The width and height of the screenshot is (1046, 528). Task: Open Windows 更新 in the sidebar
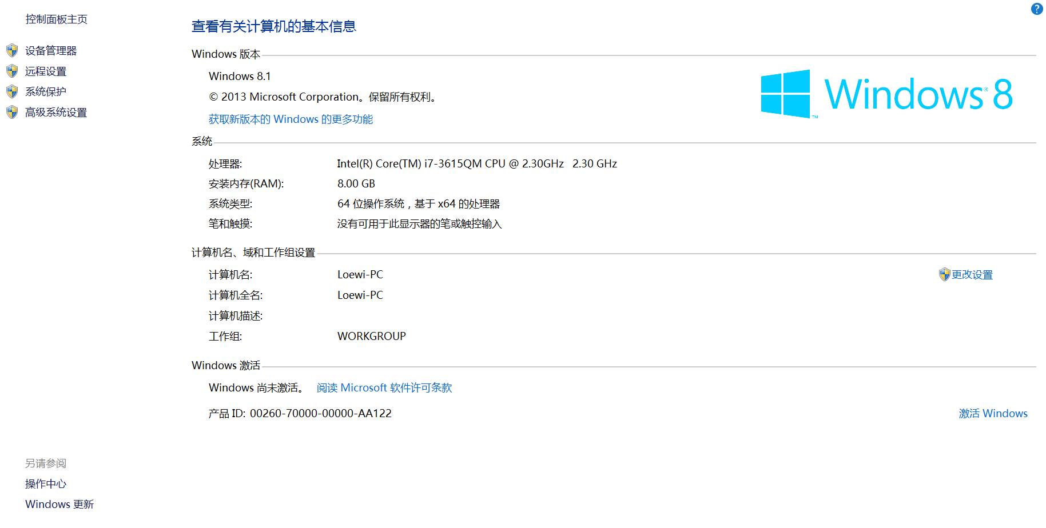click(x=59, y=504)
